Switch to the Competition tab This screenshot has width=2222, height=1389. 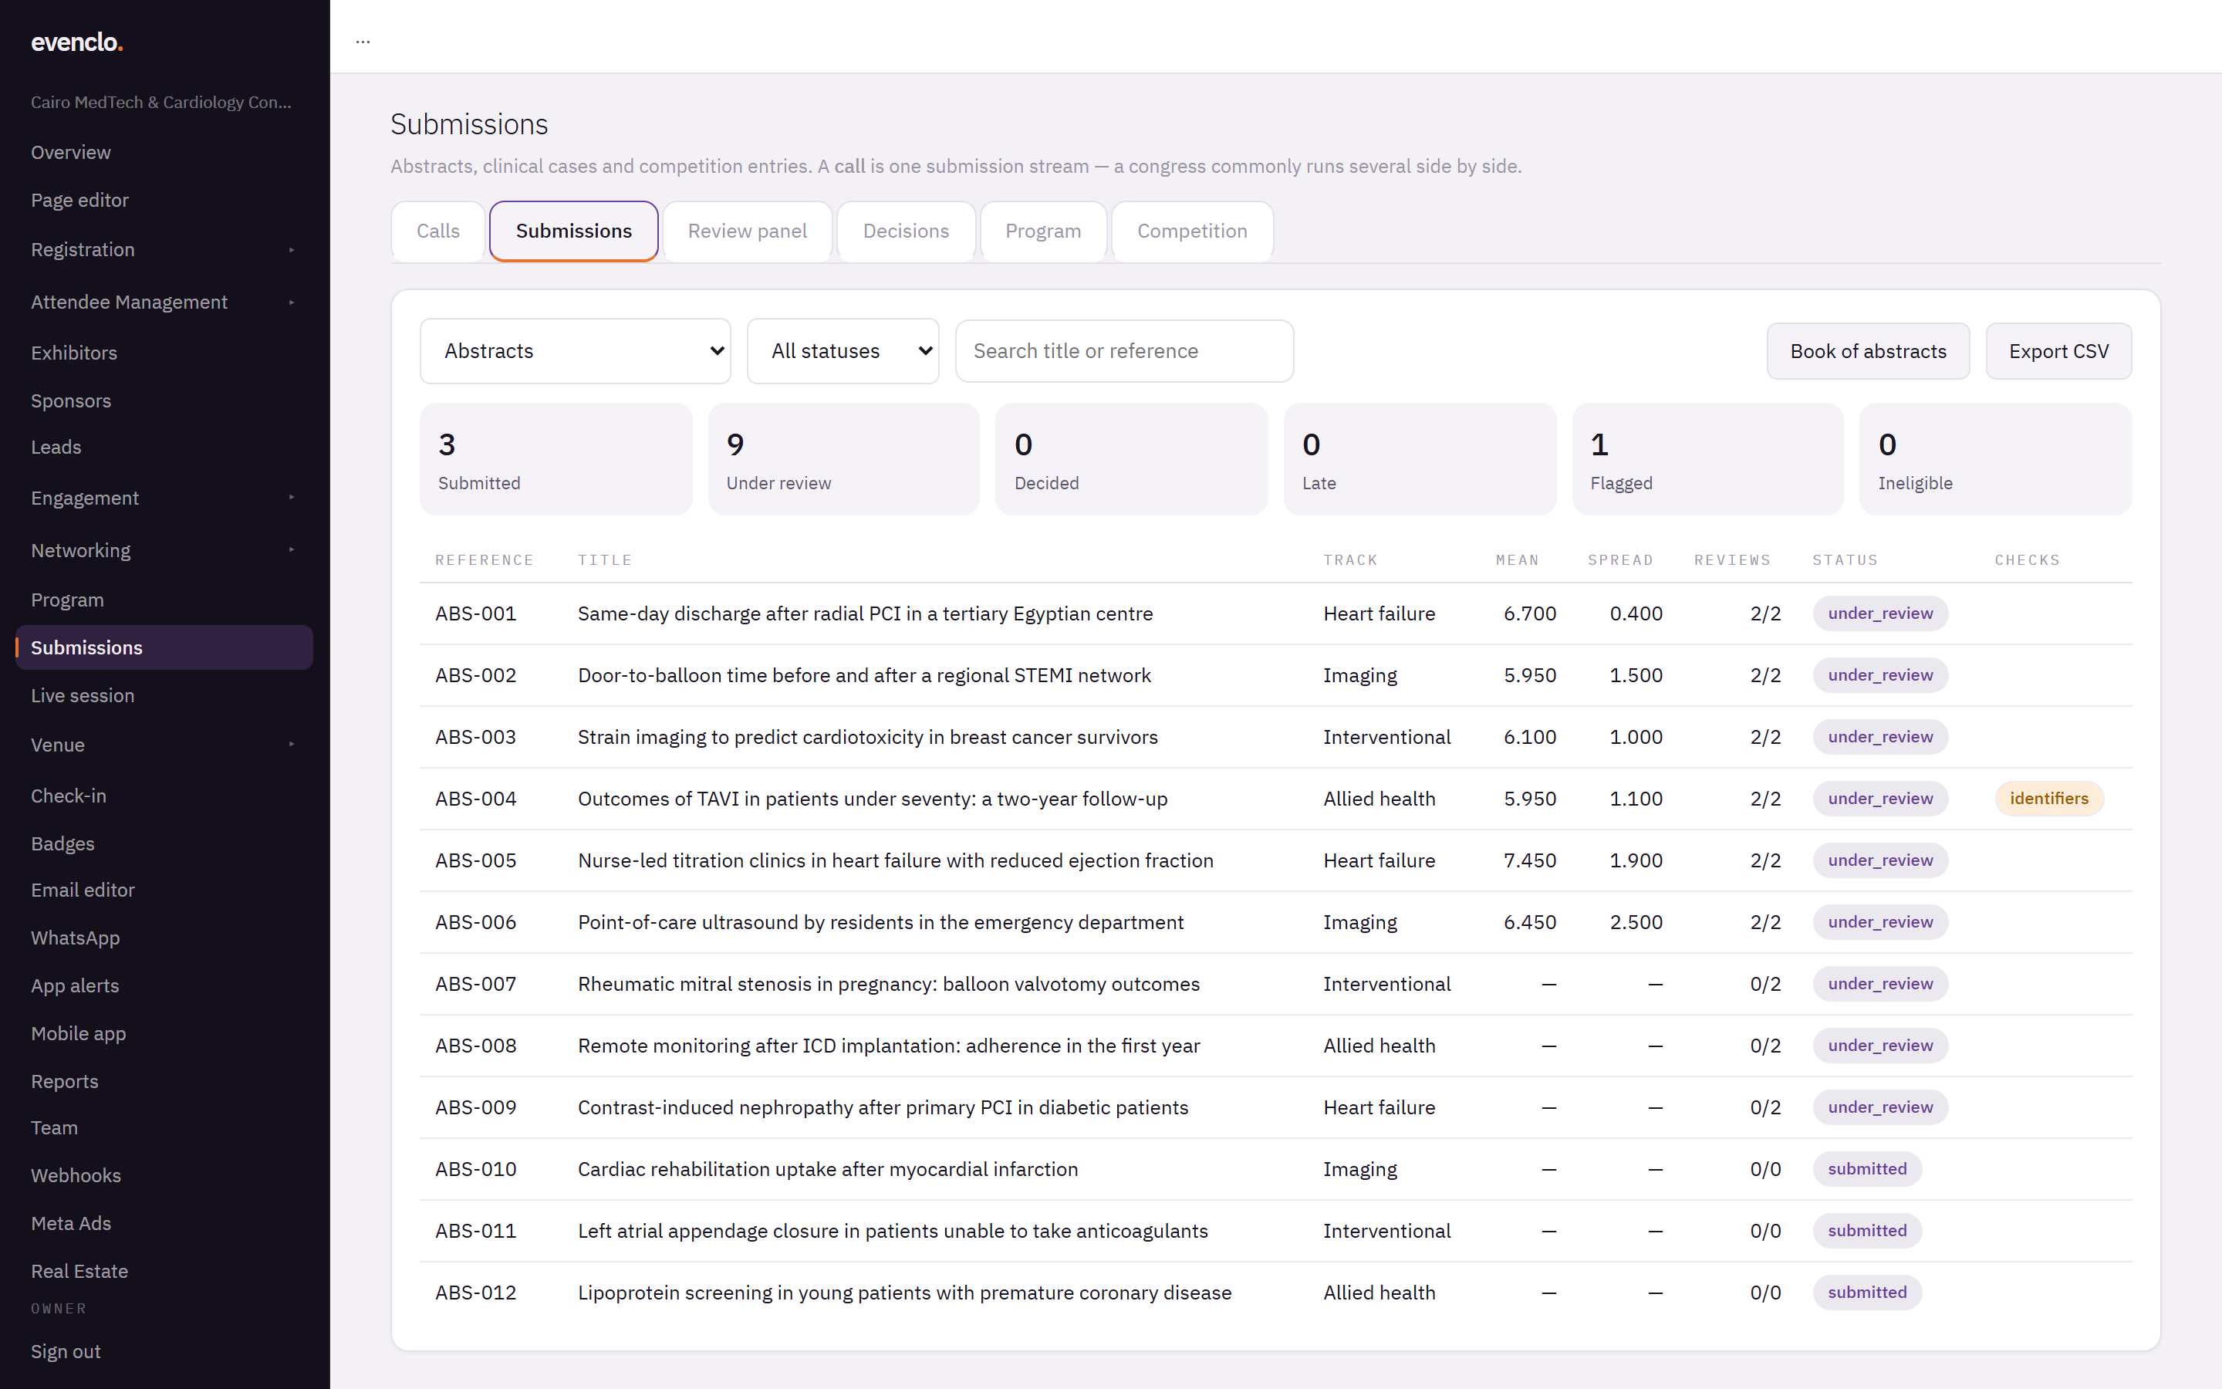[1192, 231]
